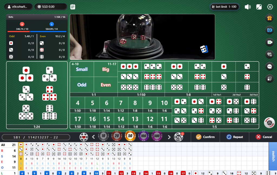Screen dimensions: 277x175
Task: Open the chat bubble icon
Action: (269, 66)
